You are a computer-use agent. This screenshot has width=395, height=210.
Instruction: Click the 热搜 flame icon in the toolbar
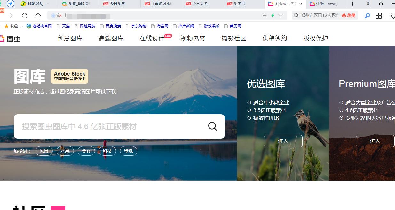click(x=344, y=15)
